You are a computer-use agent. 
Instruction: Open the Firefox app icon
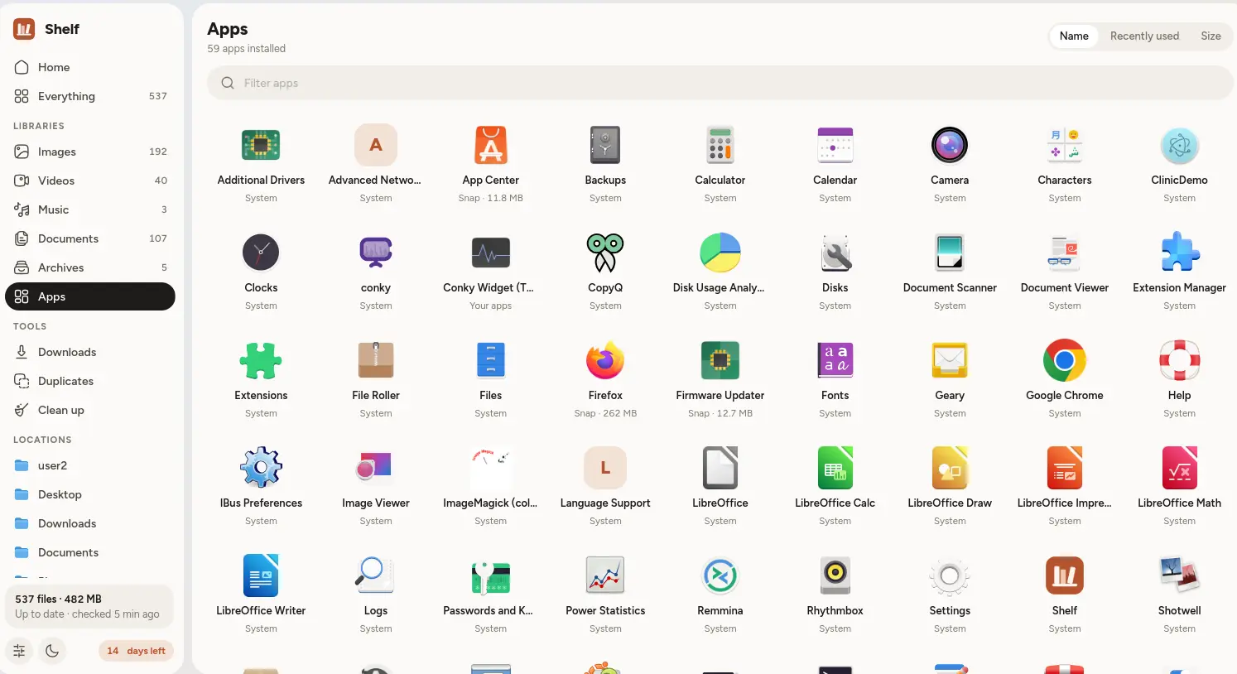pyautogui.click(x=605, y=360)
